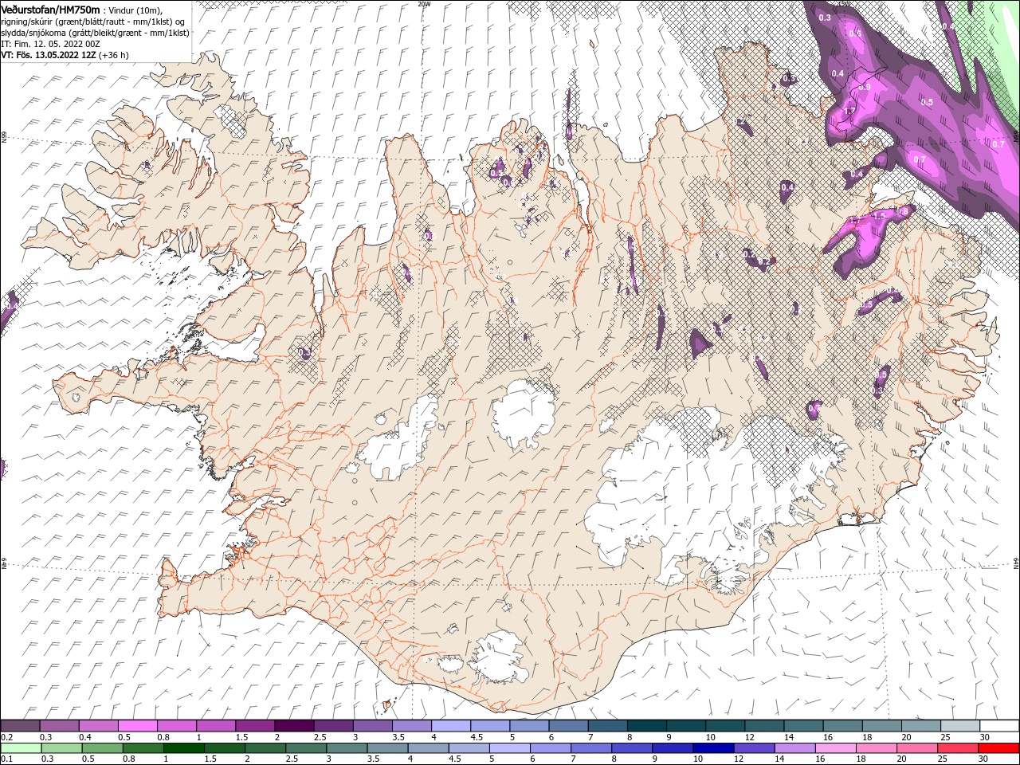Viewport: 1020px width, 765px height.
Task: Pick the lavender swatch between 4 and 4.5, top row
Action: [x=451, y=726]
